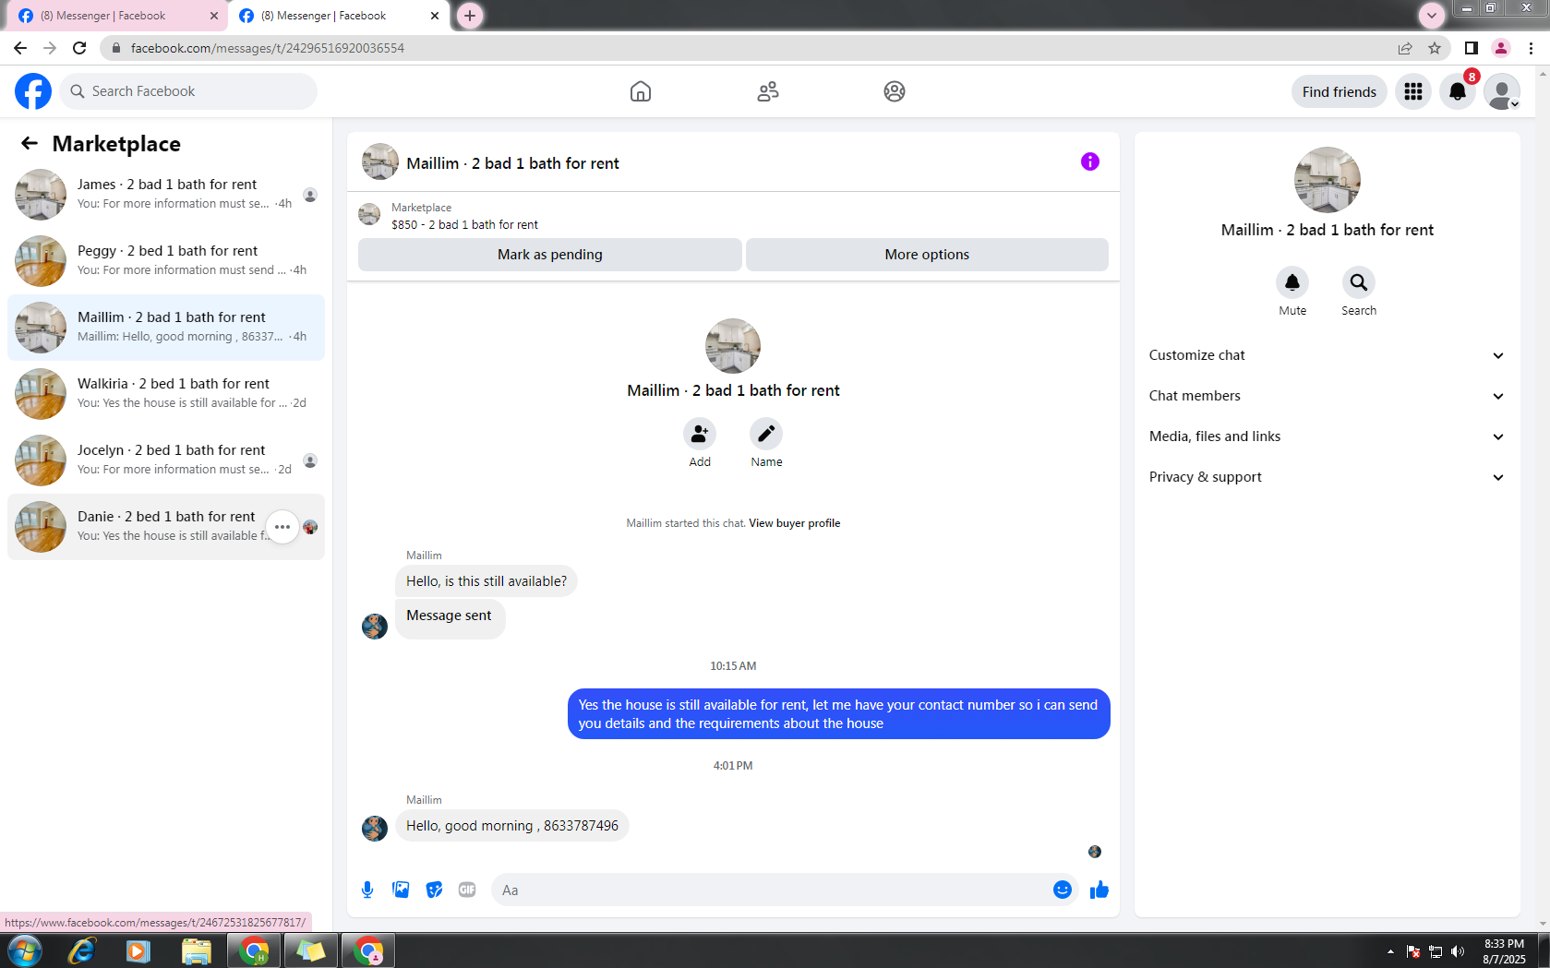This screenshot has width=1550, height=968.
Task: Bookmark this page with the star
Action: 1435,48
